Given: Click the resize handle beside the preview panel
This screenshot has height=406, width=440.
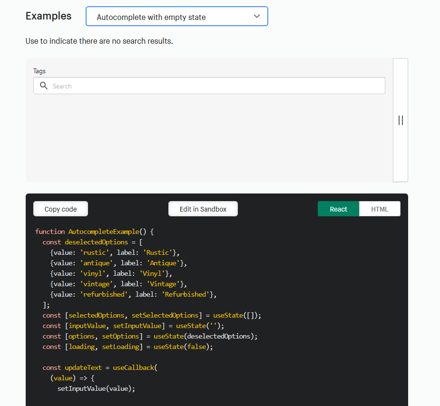Looking at the screenshot, I should [x=401, y=120].
